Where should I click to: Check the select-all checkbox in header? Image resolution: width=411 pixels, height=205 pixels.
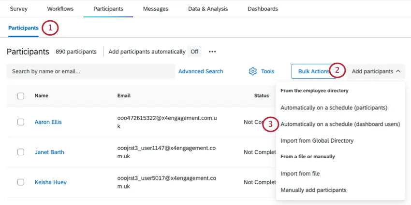pos(21,96)
